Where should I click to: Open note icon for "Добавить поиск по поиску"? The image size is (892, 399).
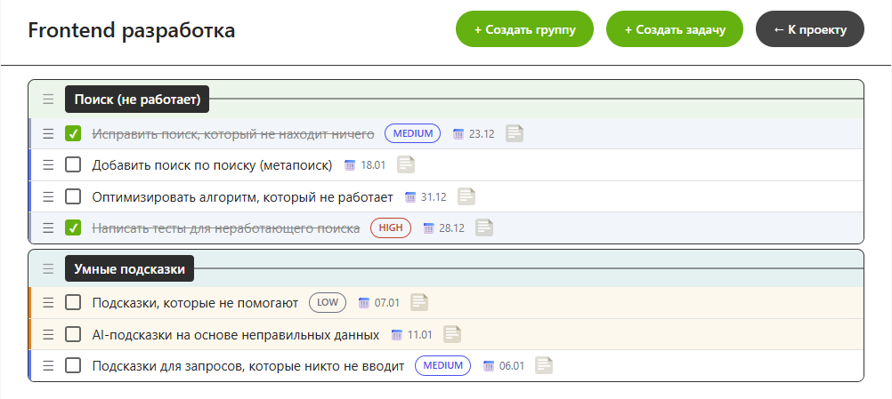406,164
